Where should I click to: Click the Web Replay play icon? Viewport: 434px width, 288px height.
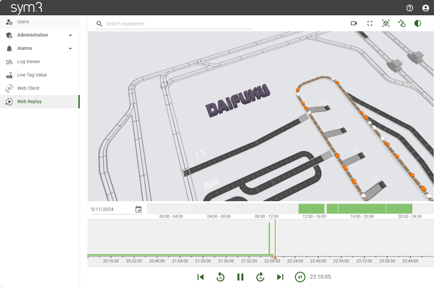click(x=9, y=102)
